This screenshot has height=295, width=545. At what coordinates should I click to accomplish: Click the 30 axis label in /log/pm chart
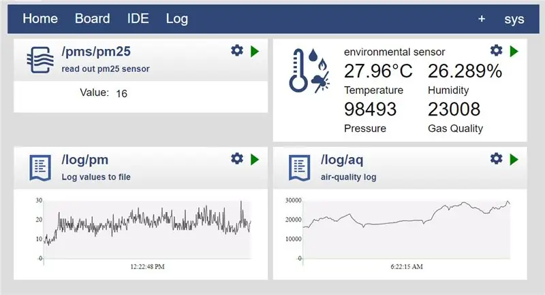click(39, 201)
